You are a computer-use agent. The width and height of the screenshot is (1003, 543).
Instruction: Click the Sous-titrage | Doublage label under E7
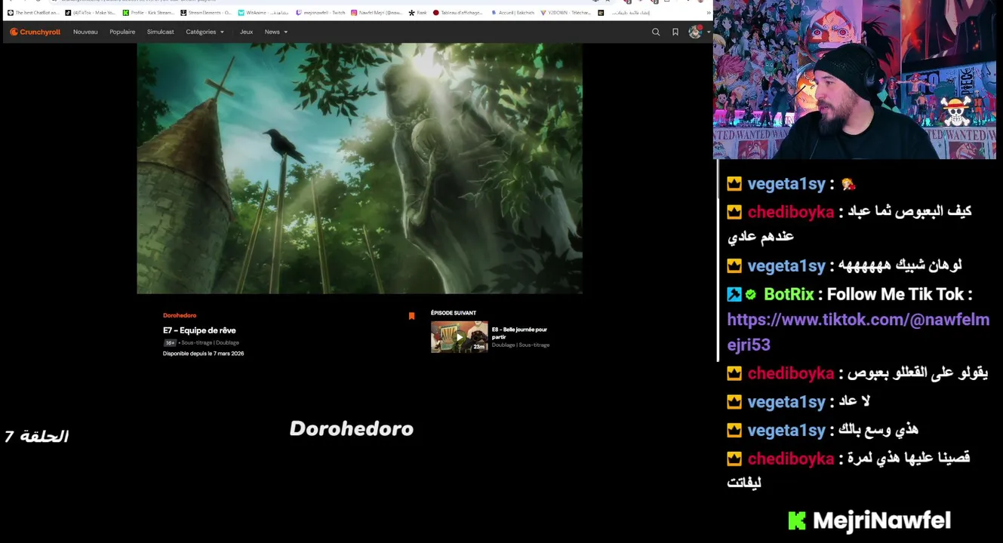pos(210,343)
